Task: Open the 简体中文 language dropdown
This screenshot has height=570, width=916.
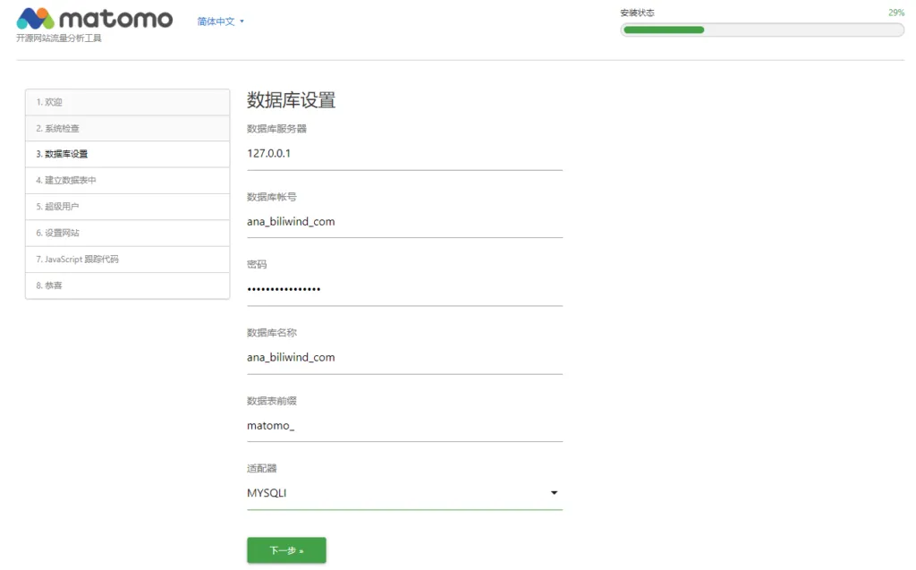Action: pos(216,21)
